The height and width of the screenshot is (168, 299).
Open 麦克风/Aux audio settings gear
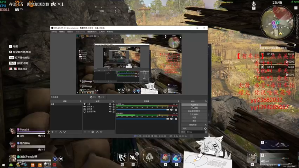coord(176,110)
